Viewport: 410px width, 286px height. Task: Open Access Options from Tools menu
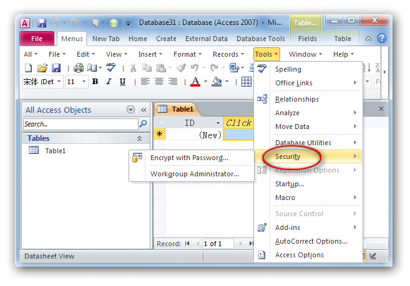point(308,255)
